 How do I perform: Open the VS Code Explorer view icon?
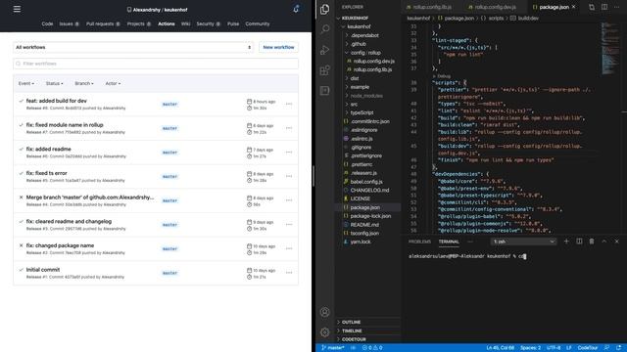324,9
